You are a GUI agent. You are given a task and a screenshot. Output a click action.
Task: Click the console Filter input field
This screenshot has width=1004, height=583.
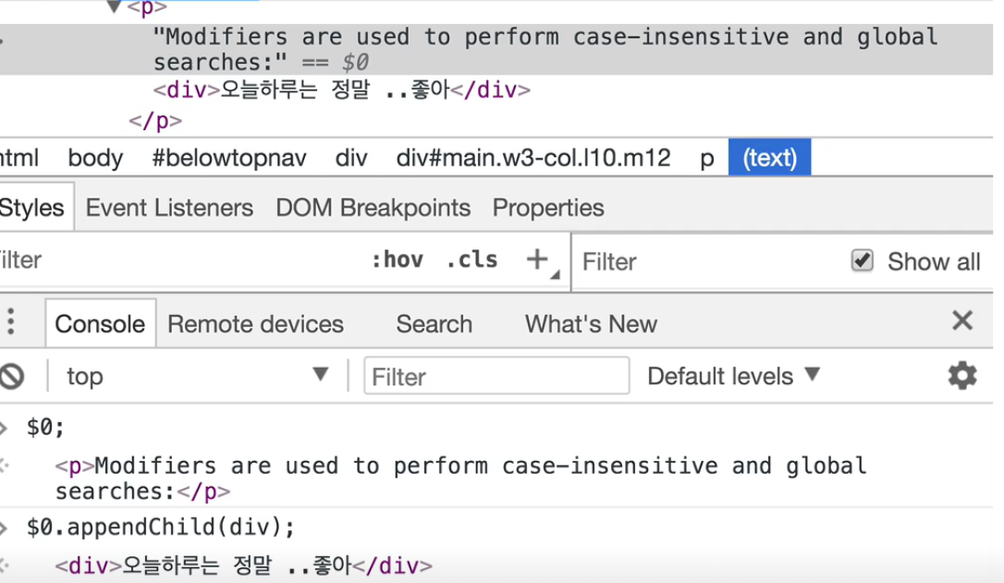click(x=496, y=376)
